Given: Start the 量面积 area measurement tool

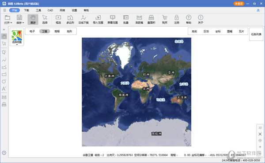Looking at the screenshot, I should (151, 19).
